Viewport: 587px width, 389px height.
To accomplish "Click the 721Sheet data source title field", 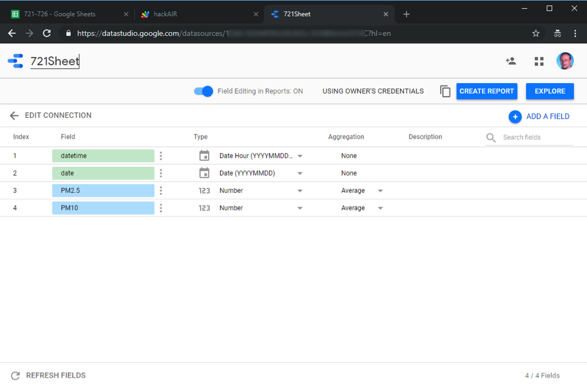I will [55, 61].
